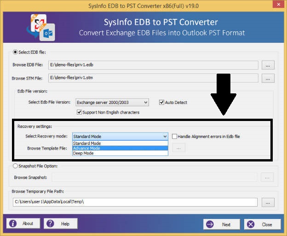Click browse button for Temporary File Path

(x=268, y=202)
